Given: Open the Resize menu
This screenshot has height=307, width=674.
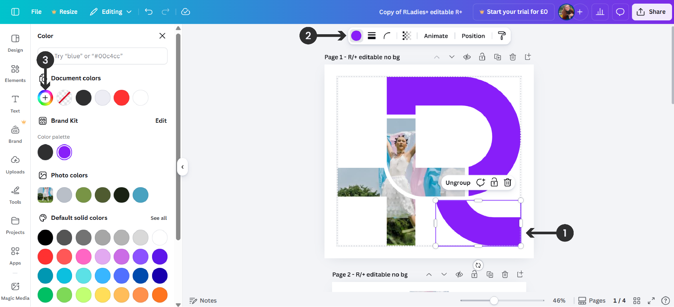Looking at the screenshot, I should click(65, 12).
